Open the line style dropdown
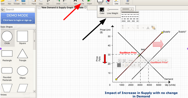 point(127,9)
